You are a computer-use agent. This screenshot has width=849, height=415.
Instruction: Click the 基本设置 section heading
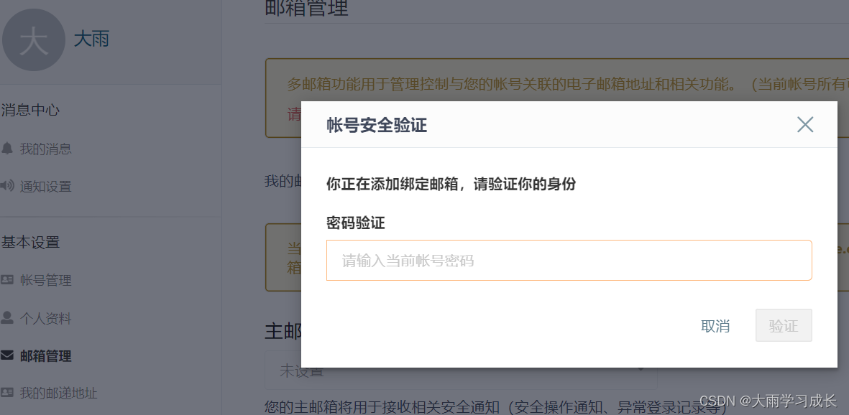pyautogui.click(x=30, y=243)
